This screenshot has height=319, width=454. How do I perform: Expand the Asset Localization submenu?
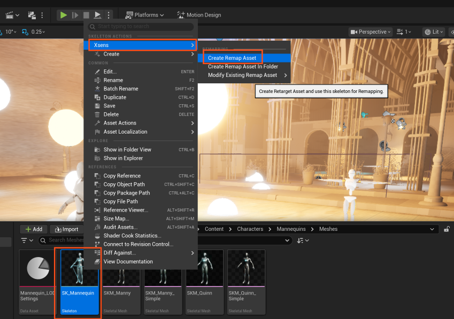pyautogui.click(x=141, y=132)
